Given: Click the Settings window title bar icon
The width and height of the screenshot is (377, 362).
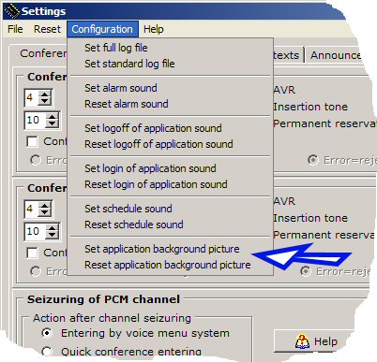Looking at the screenshot, I should point(12,11).
